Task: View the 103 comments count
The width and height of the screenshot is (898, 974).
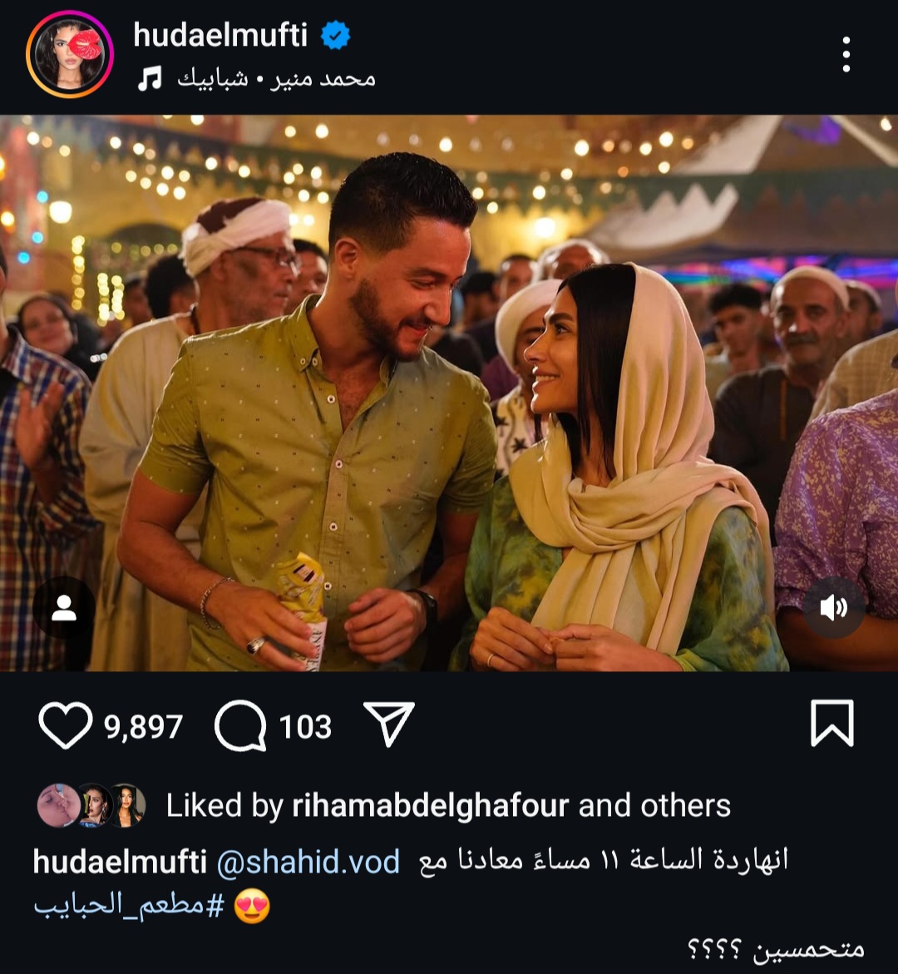Action: pyautogui.click(x=305, y=727)
